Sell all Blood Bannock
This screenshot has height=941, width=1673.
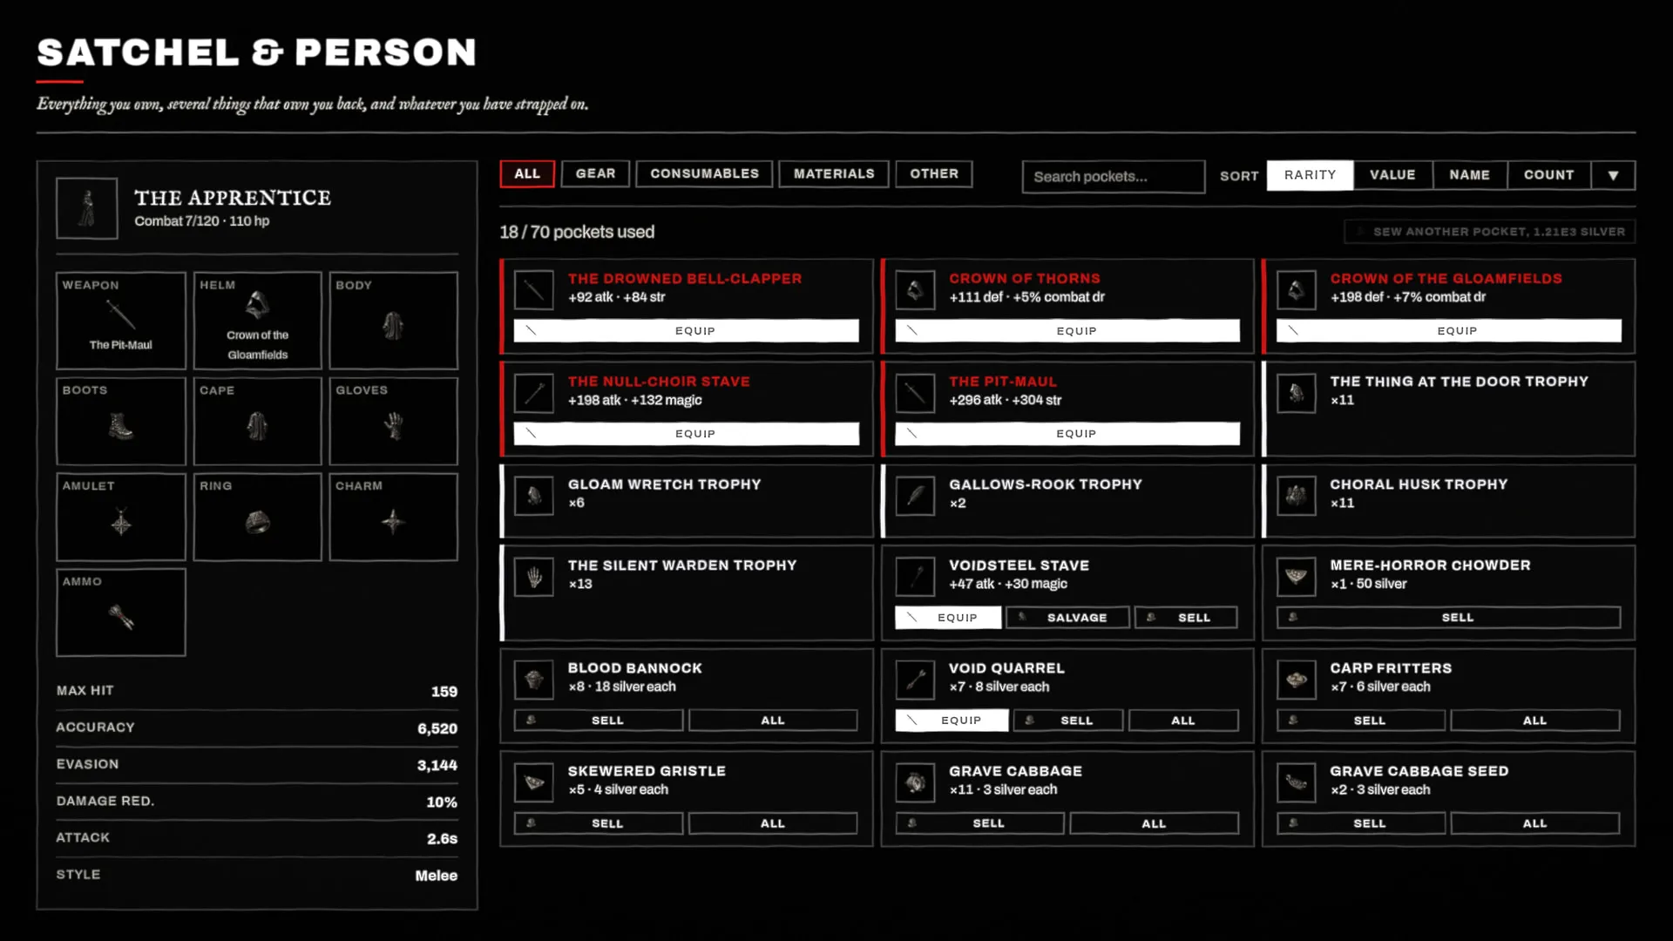pos(773,721)
